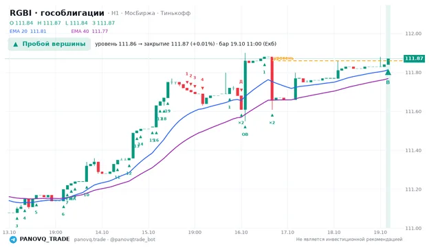
Task: Click the 16.10 date axis label
Action: [x=241, y=233]
